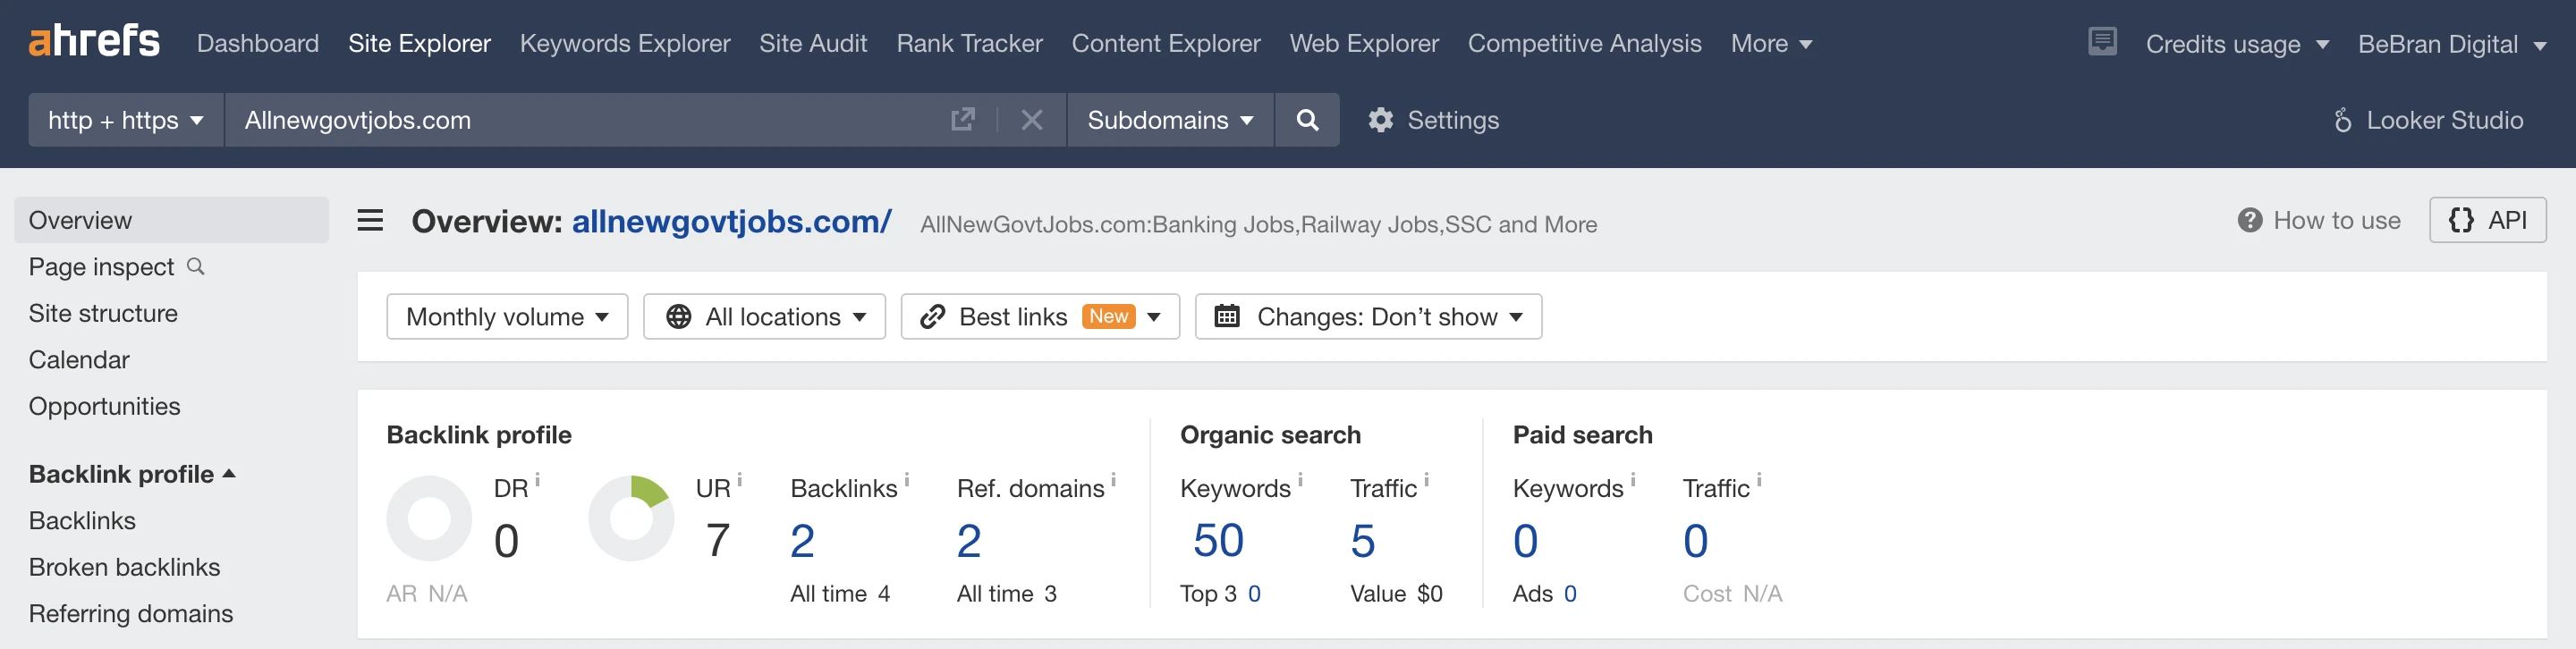Open Site structure in sidebar

103,313
